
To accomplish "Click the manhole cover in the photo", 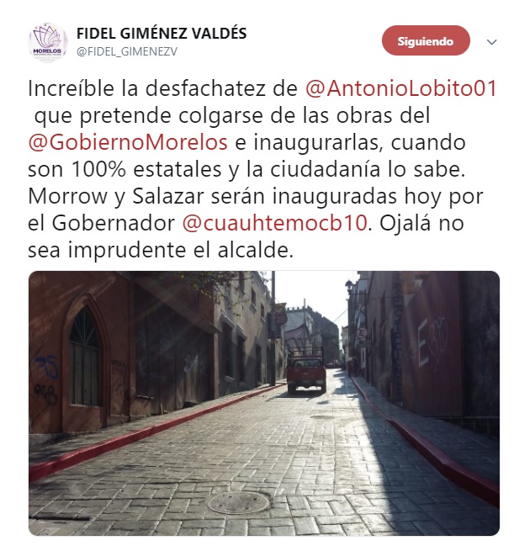I will (x=239, y=502).
